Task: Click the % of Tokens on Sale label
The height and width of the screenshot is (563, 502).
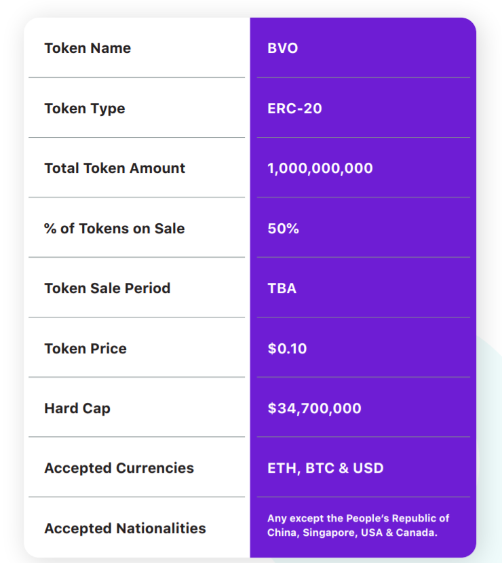Action: click(x=115, y=229)
